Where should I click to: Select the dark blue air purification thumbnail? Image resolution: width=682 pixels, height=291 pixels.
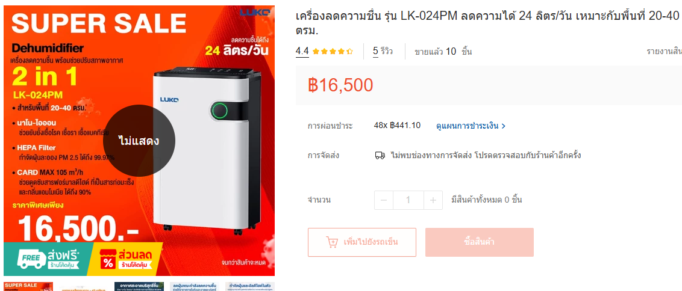[x=139, y=286]
